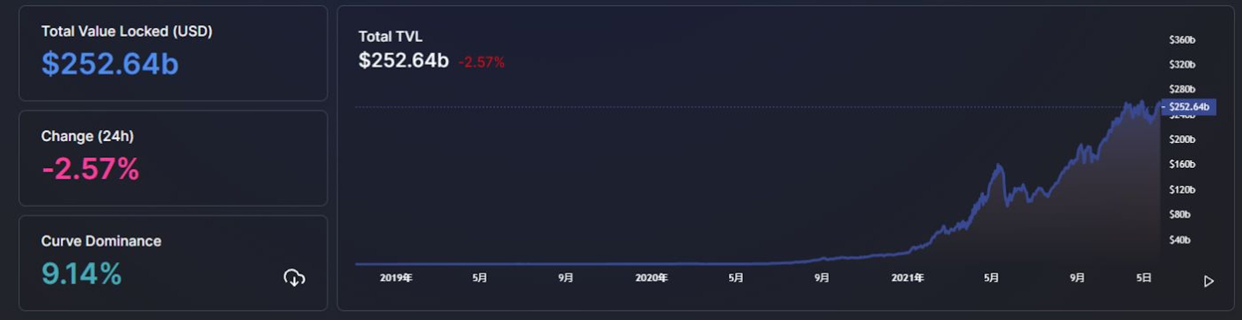Click the $360b y-axis label
Image resolution: width=1242 pixels, height=320 pixels.
click(1182, 39)
